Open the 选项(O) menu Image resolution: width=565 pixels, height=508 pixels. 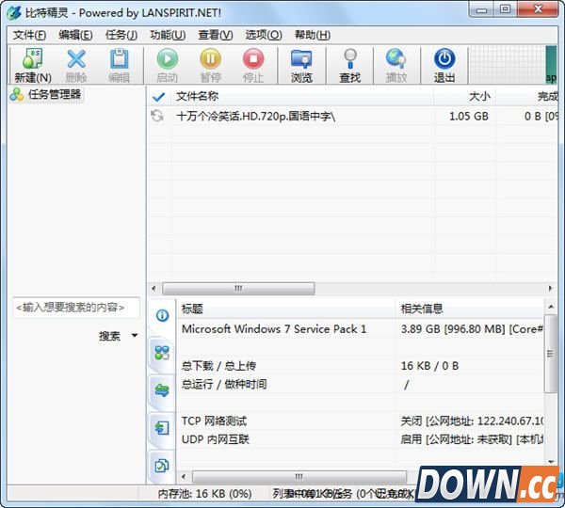pyautogui.click(x=264, y=35)
